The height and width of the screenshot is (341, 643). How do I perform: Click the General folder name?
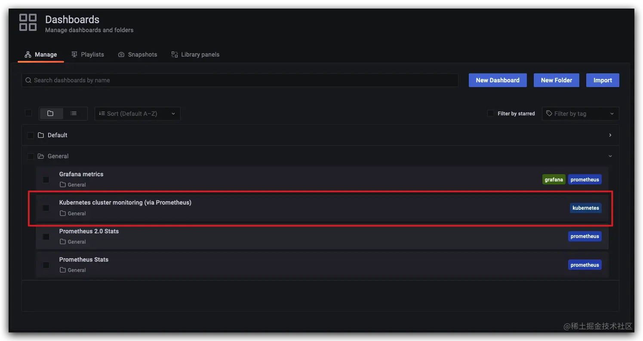pos(58,156)
